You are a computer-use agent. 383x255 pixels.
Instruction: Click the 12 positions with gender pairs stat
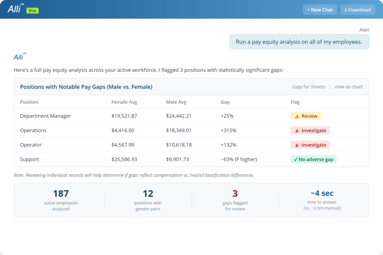click(x=148, y=200)
